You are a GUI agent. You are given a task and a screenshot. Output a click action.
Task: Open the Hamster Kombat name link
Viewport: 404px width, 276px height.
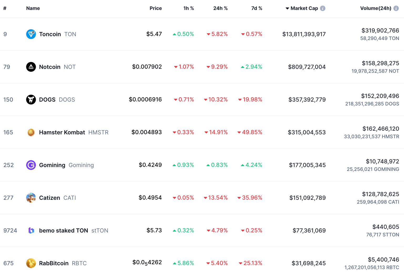coord(62,132)
